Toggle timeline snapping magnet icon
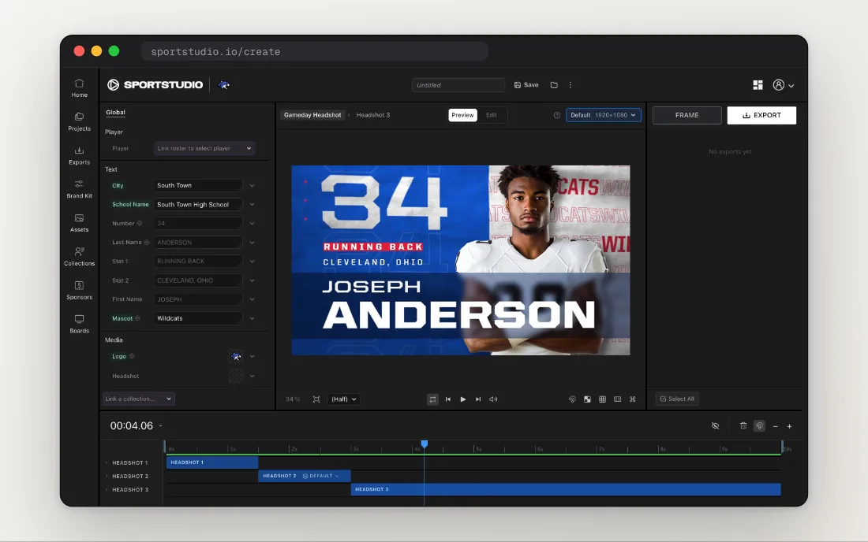The image size is (868, 542). pos(759,426)
